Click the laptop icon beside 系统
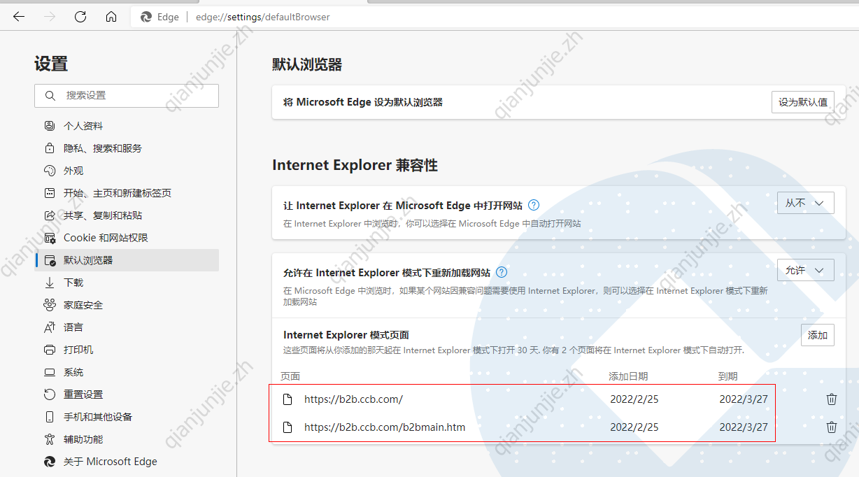 point(50,372)
